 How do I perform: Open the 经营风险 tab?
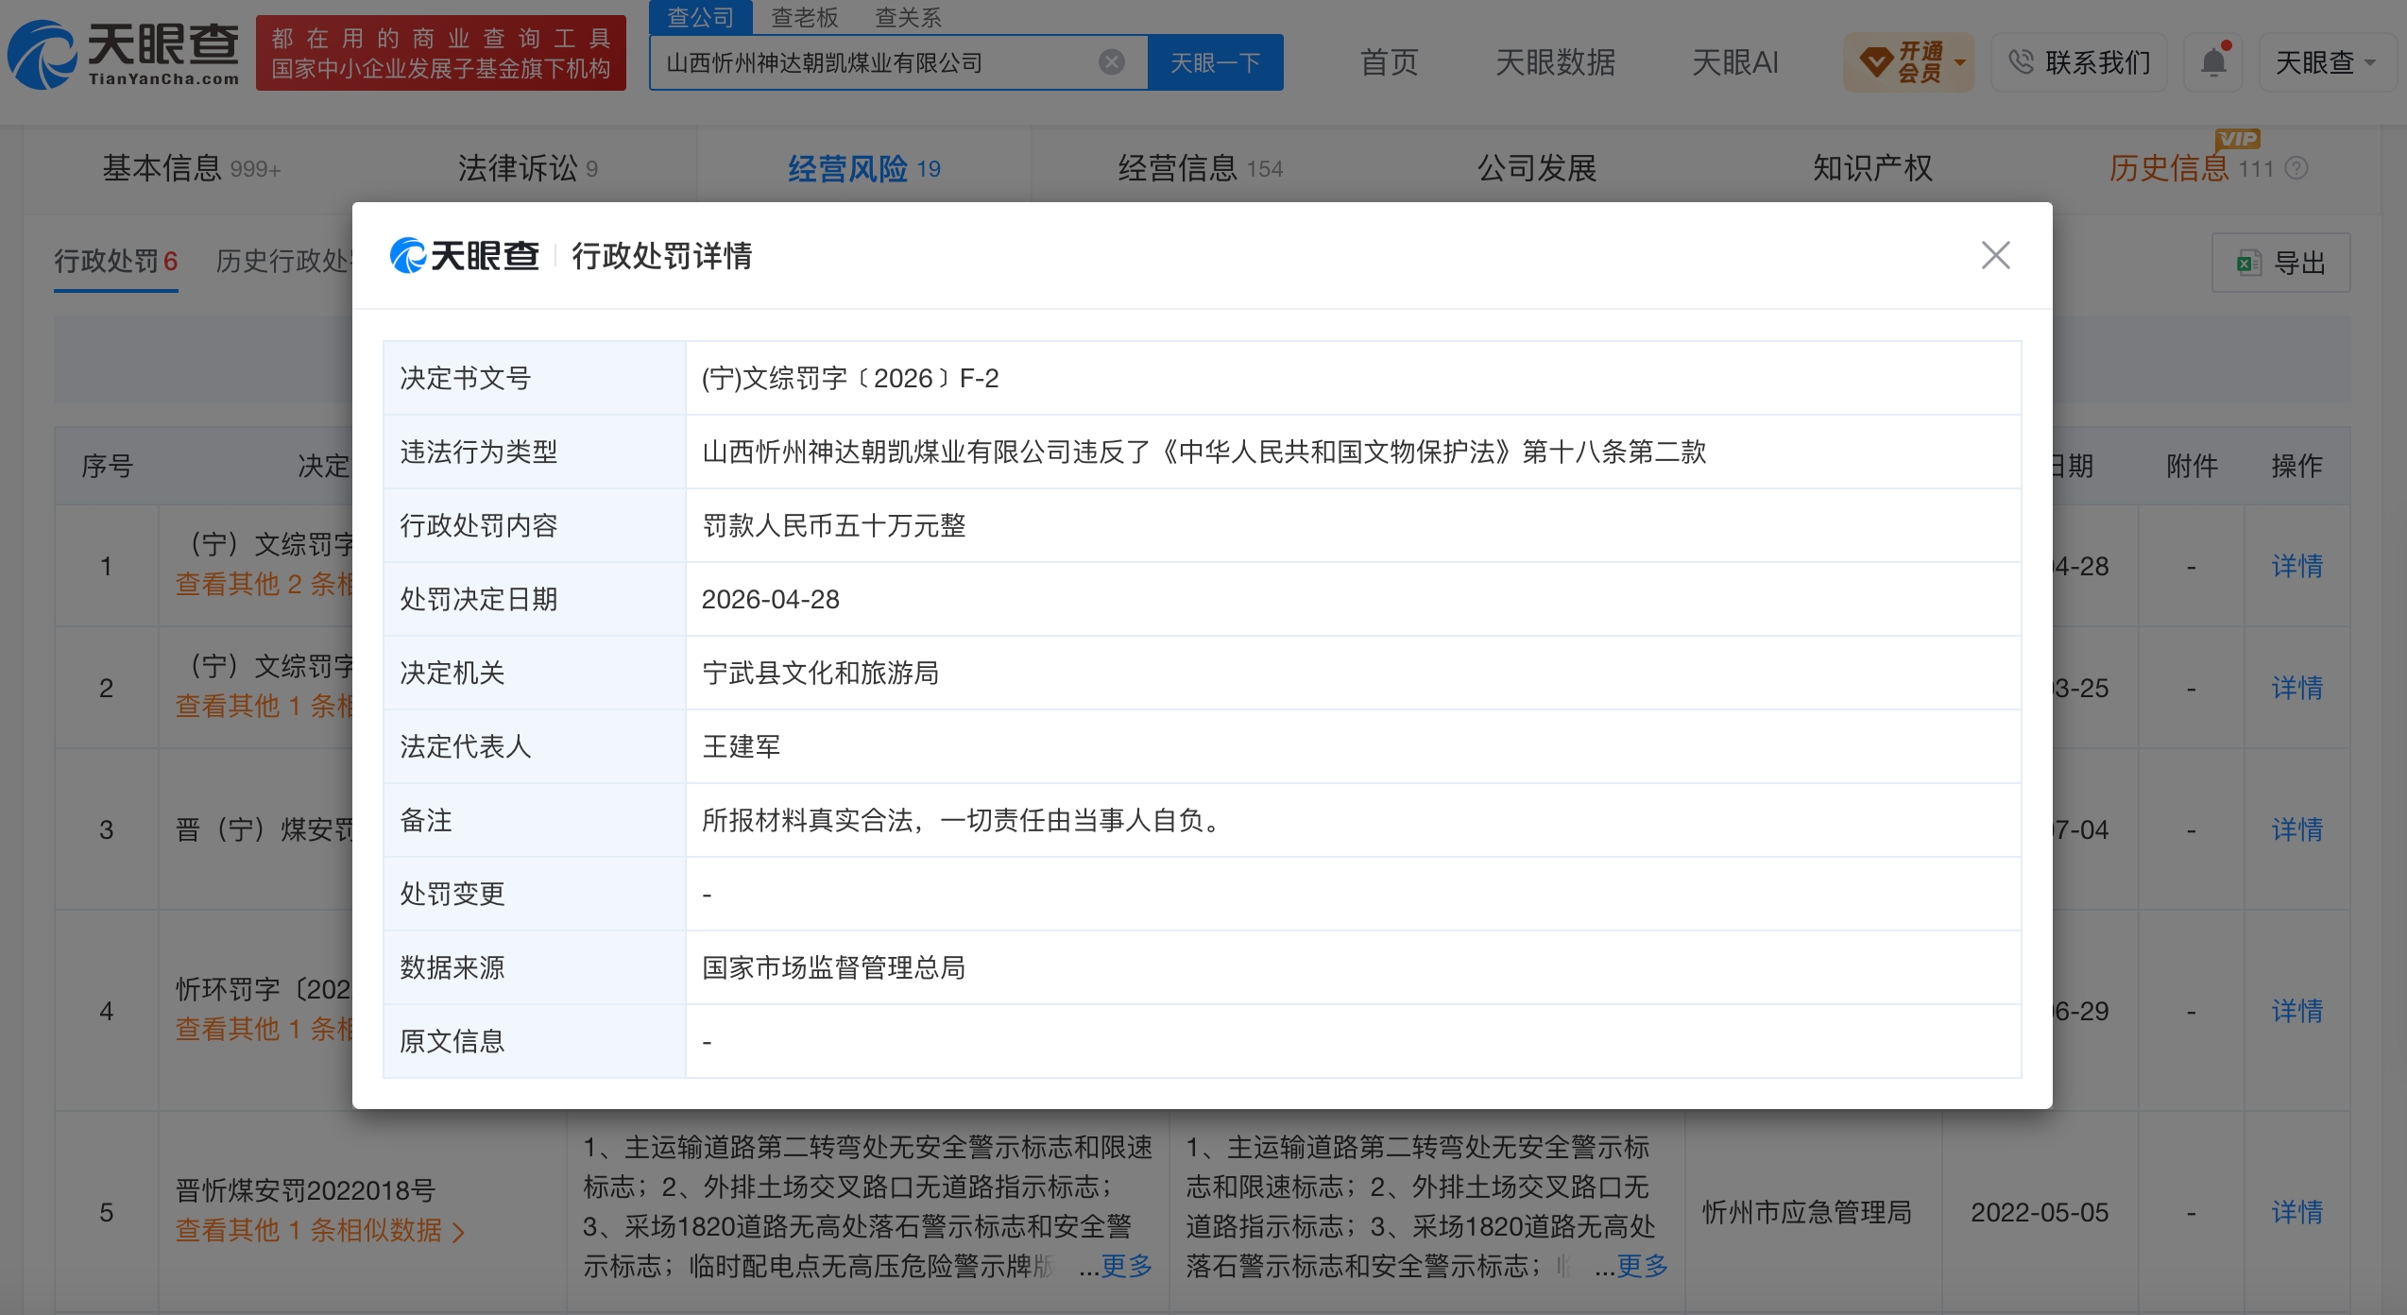(x=863, y=168)
